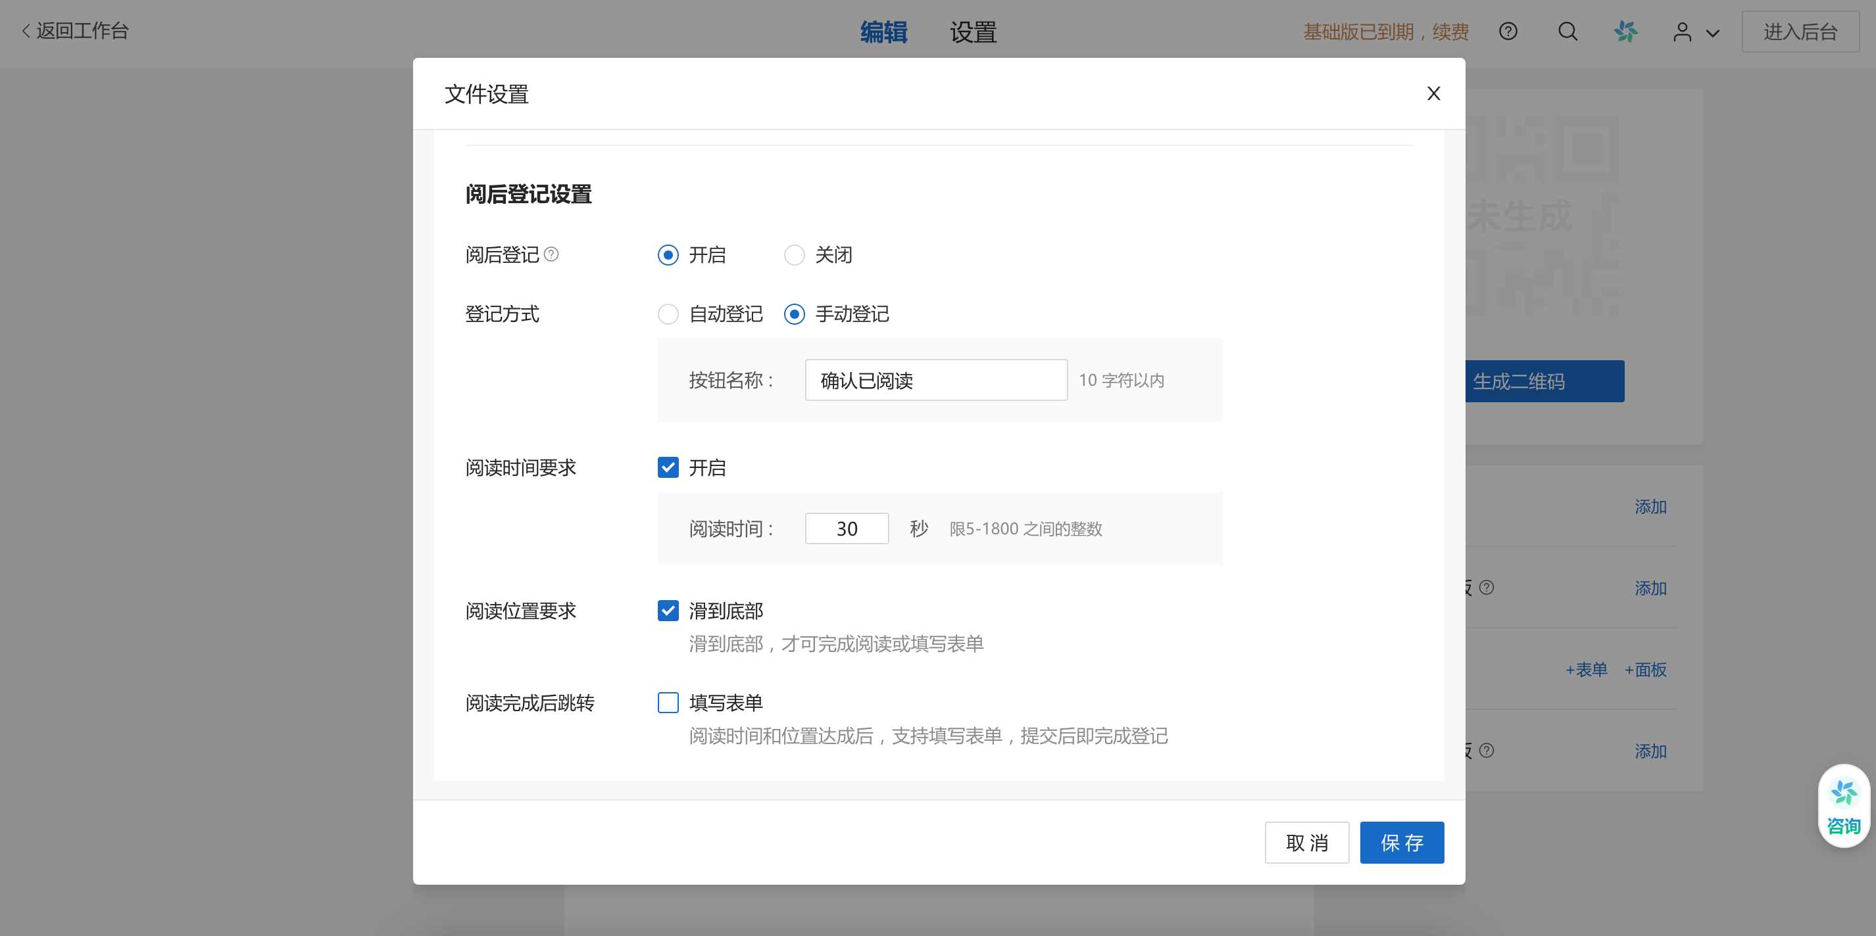1876x936 pixels.
Task: Click the 限5-1800 之间的整数 hint text
Action: click(1025, 528)
